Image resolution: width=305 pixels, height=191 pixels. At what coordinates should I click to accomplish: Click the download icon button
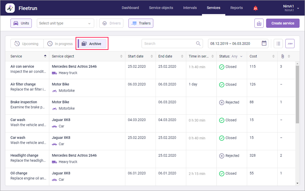click(x=259, y=23)
